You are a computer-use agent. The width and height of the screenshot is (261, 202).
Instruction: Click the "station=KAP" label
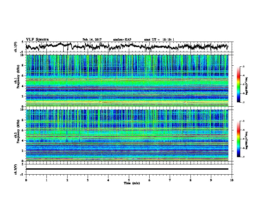tap(122, 40)
